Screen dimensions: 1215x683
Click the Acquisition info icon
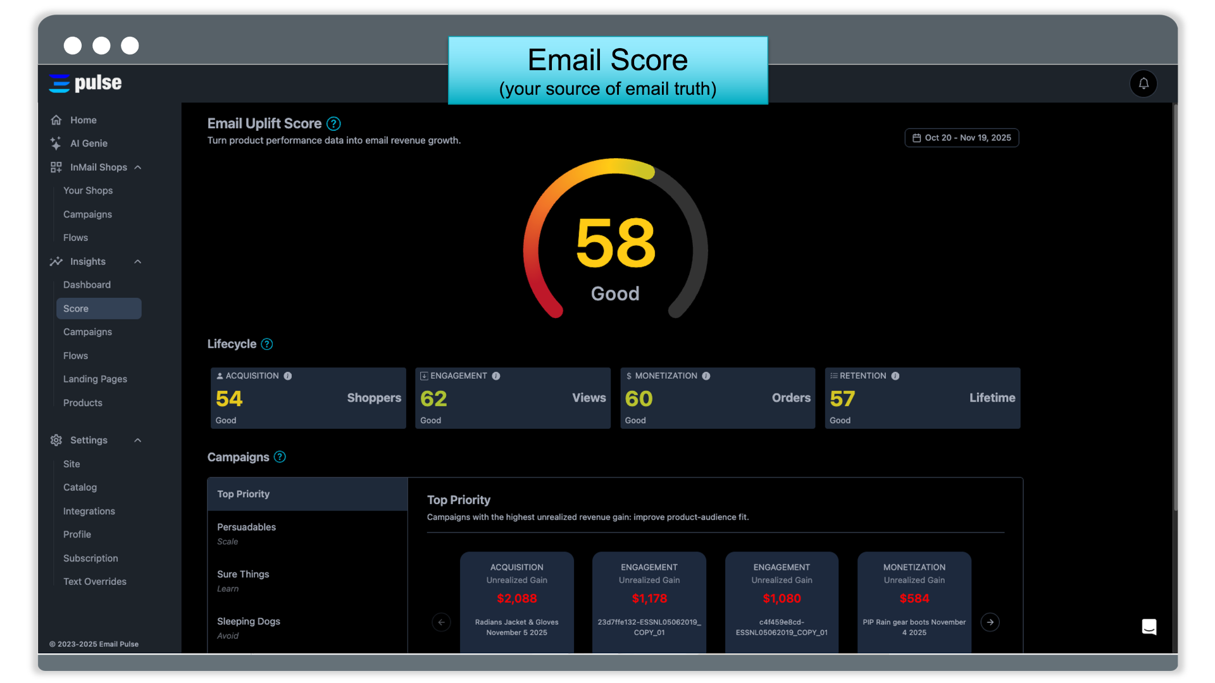(288, 376)
